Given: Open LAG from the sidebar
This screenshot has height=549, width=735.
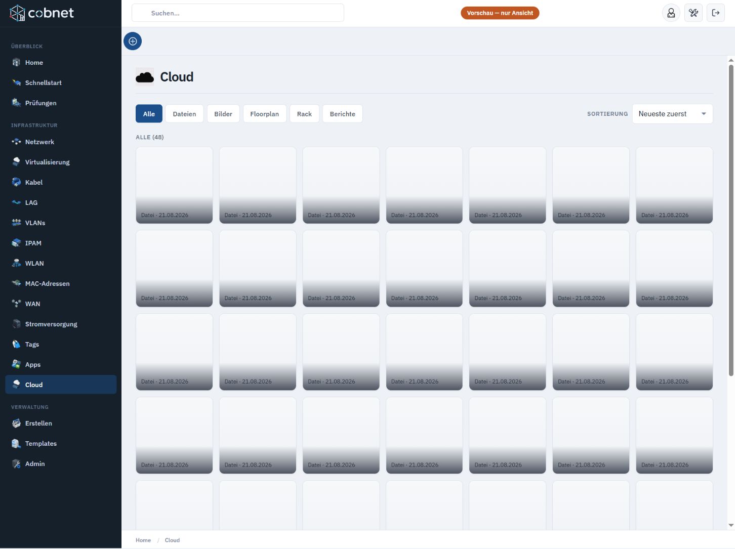Looking at the screenshot, I should pos(61,203).
